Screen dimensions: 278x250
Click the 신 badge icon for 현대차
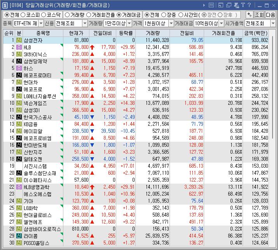click(x=19, y=82)
